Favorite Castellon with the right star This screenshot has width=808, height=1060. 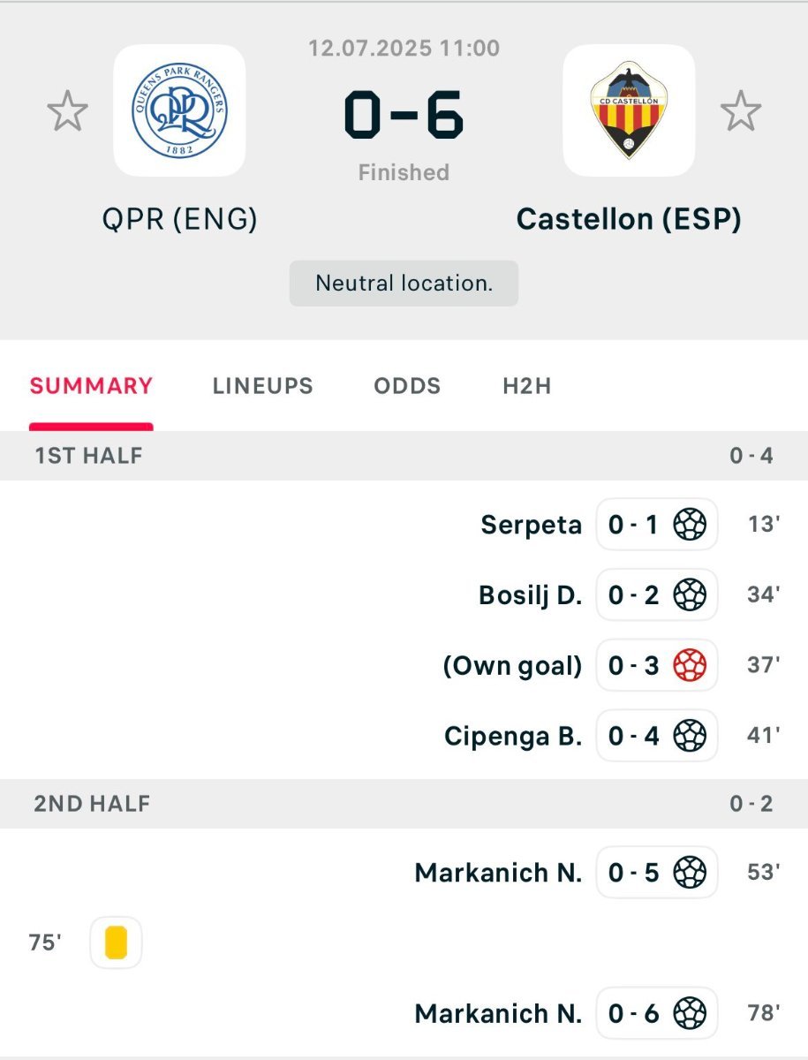click(740, 110)
